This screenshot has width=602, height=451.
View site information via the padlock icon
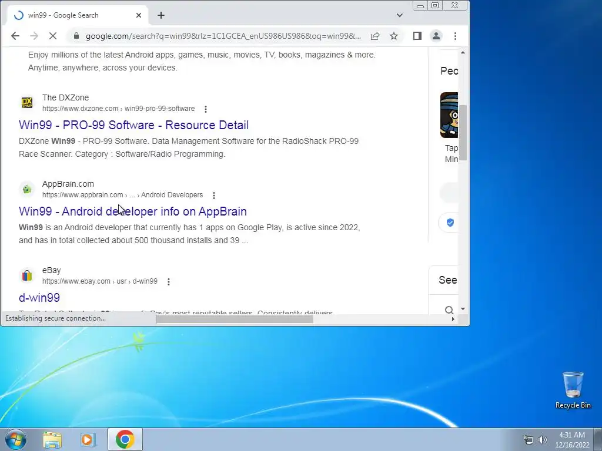tap(76, 36)
